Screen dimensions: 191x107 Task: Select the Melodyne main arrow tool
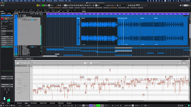click(x=90, y=63)
